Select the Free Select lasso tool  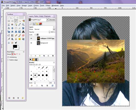pyautogui.click(x=16, y=21)
